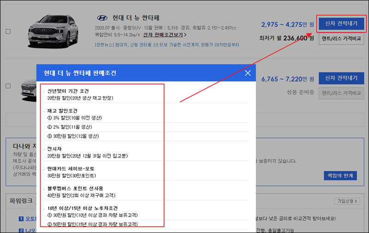The image size is (369, 233).
Task: Tick the checkbox on the second car row
Action: click(x=8, y=86)
